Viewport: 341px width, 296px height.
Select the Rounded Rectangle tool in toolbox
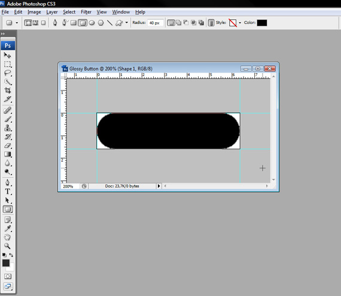(8, 209)
